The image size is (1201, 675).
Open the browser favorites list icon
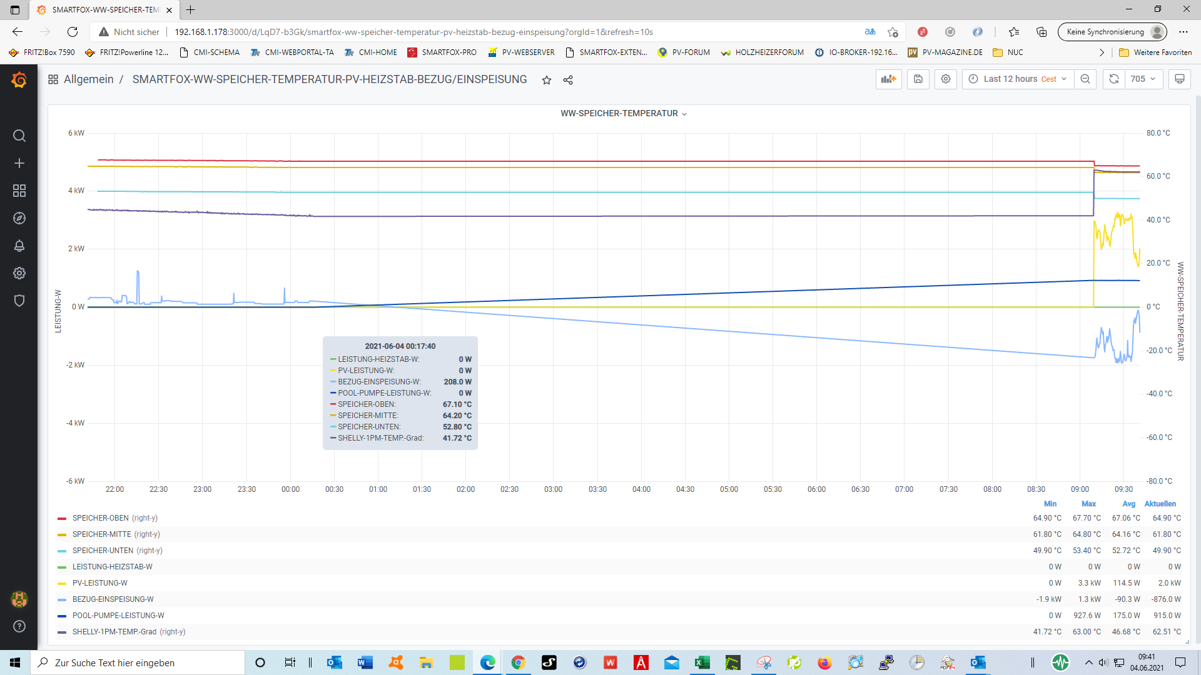(x=1014, y=32)
